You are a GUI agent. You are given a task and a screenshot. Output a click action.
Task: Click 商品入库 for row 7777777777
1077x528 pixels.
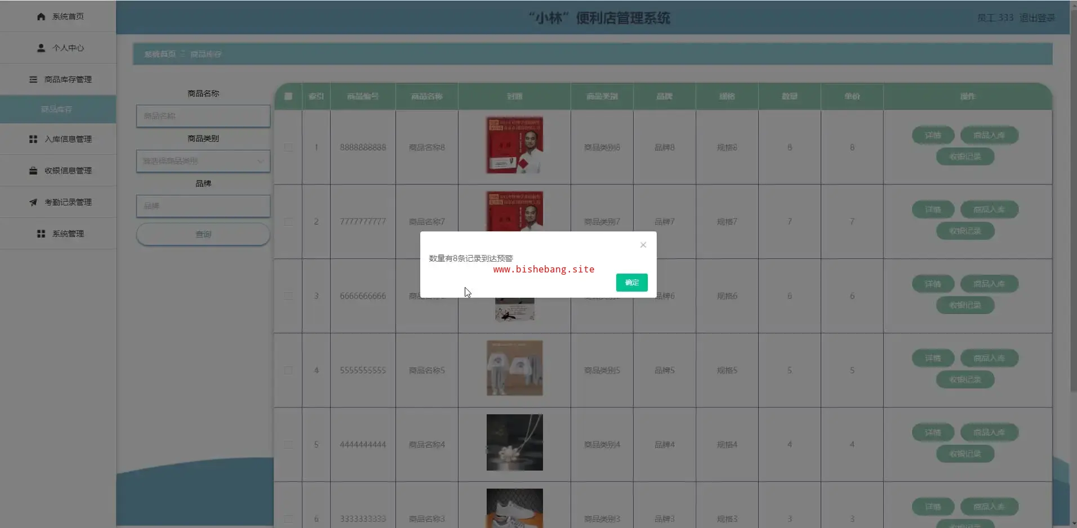(x=989, y=209)
